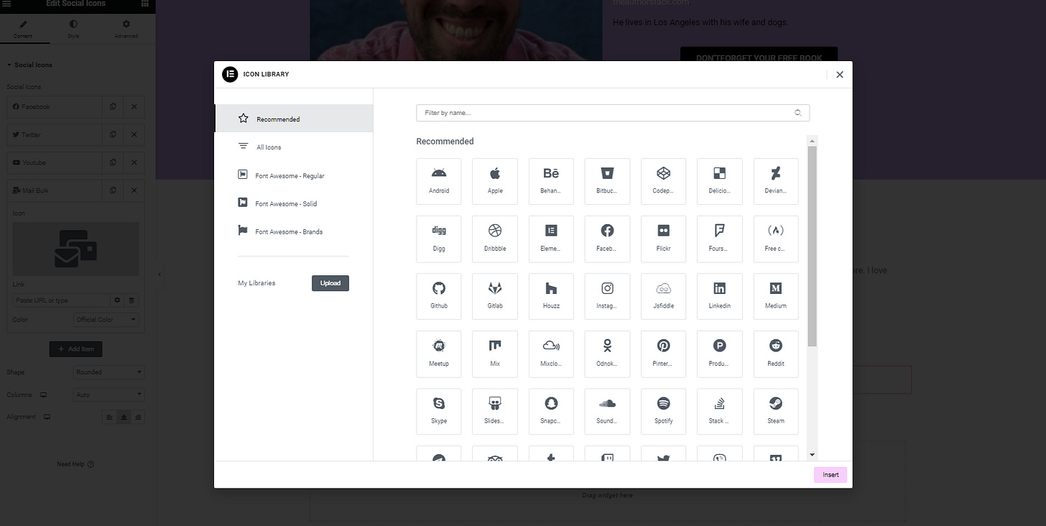This screenshot has width=1046, height=526.
Task: Open link options gear icon
Action: (x=118, y=300)
